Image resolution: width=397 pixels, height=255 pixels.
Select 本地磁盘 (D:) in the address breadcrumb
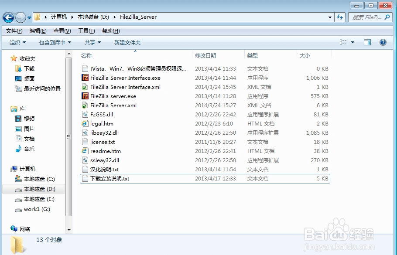(93, 17)
